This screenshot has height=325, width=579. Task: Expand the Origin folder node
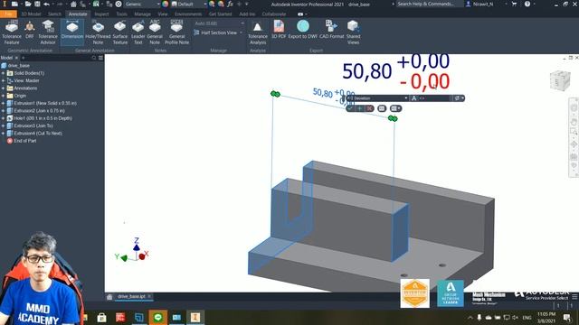pos(4,96)
